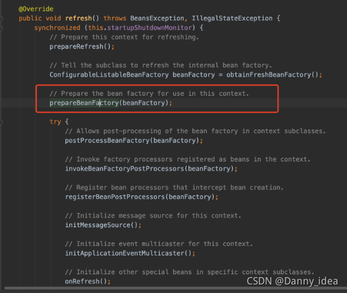Click the @Override annotation
This screenshot has width=347, height=293.
coord(36,9)
